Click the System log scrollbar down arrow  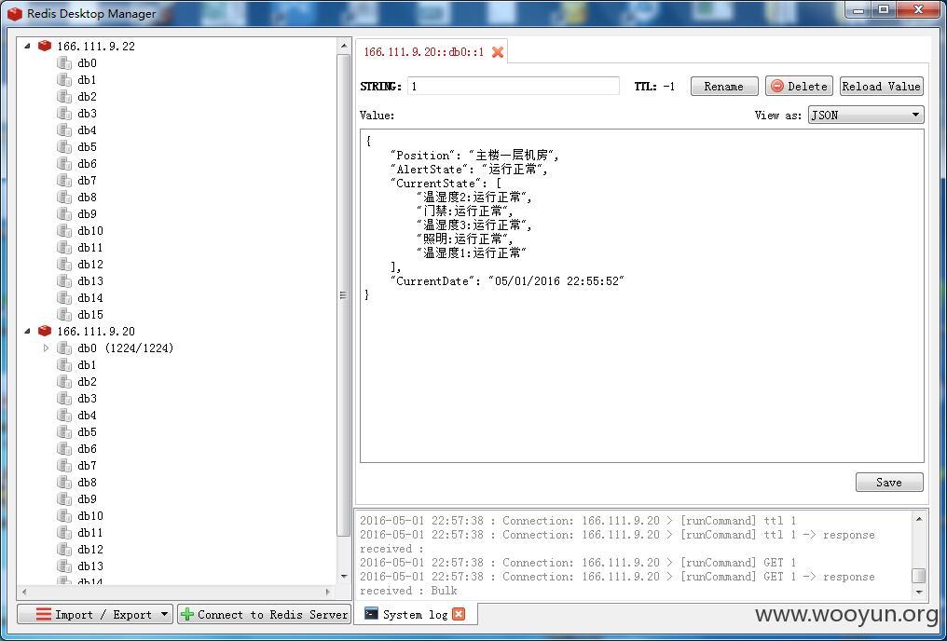point(919,593)
